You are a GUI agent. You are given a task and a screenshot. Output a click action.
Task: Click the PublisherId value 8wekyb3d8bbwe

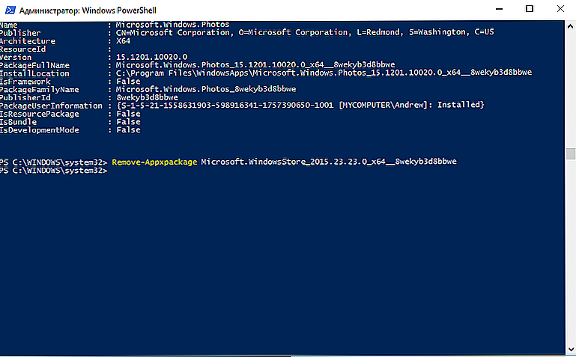point(148,97)
